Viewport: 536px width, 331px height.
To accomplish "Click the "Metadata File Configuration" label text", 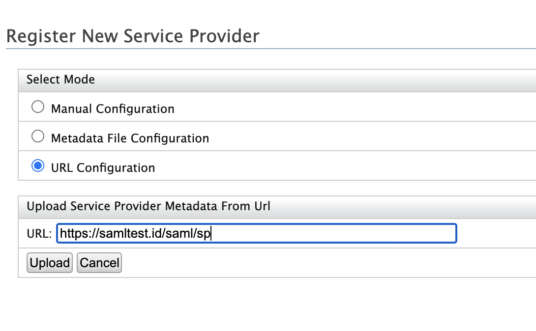I will [x=130, y=138].
